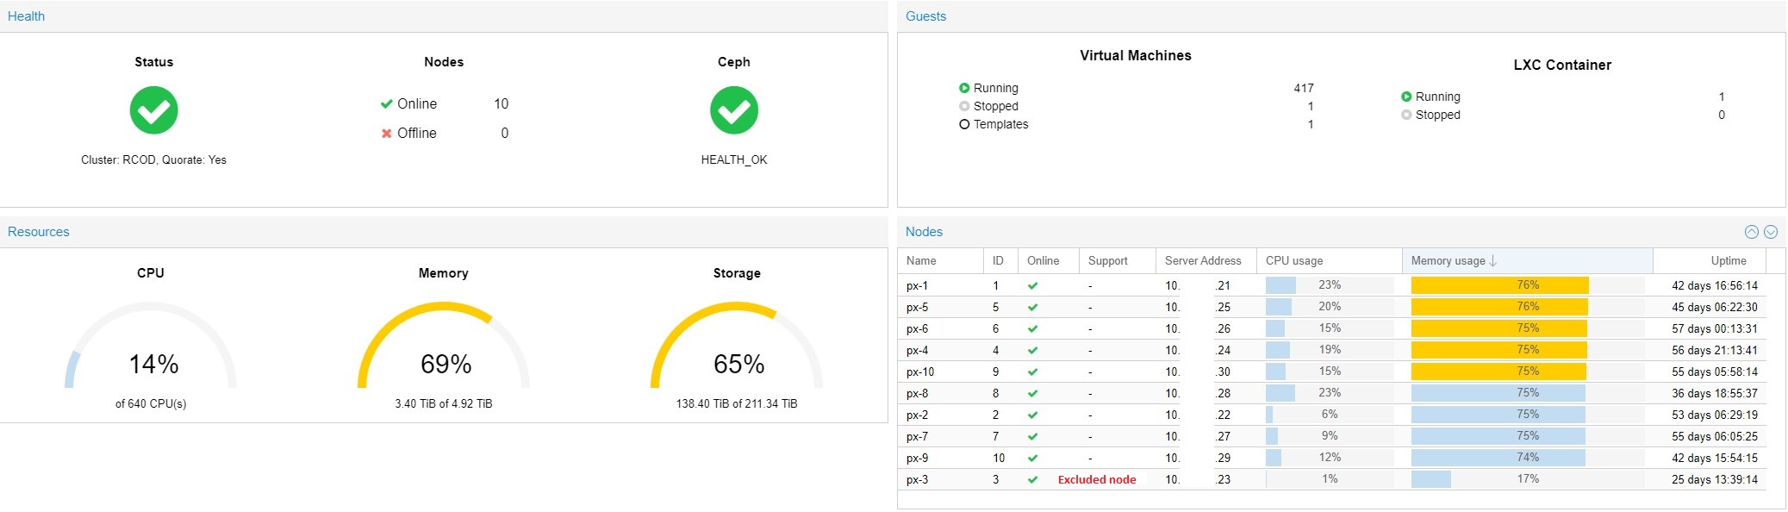Click the Server Address column header
This screenshot has height=512, width=1788.
(1202, 261)
